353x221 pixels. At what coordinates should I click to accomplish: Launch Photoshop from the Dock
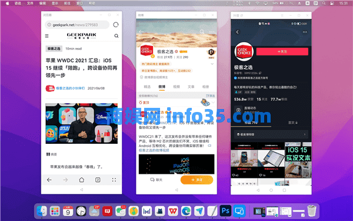coord(225,211)
